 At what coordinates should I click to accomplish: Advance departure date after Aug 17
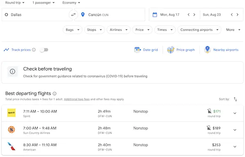point(194,15)
